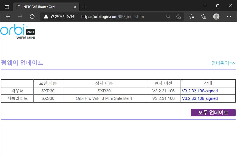This screenshot has width=237, height=158.
Task: Open router firmware V3.2.33.108-signed link
Action: [x=200, y=91]
